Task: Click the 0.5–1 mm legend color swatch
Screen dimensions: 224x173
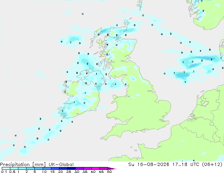Action: coord(14,168)
